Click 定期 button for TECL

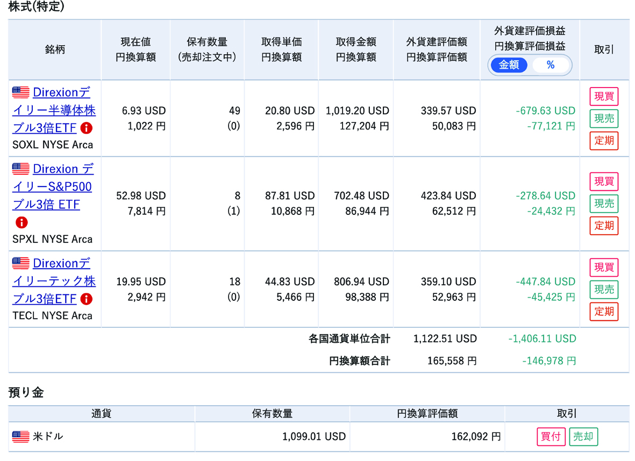tap(604, 312)
